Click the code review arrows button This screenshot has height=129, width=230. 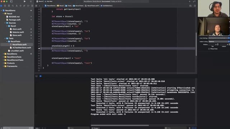pos(194,1)
